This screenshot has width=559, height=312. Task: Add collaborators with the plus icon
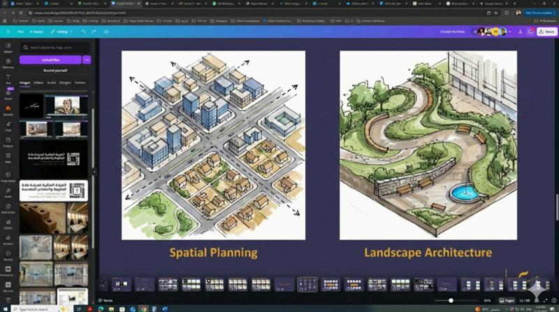point(510,31)
